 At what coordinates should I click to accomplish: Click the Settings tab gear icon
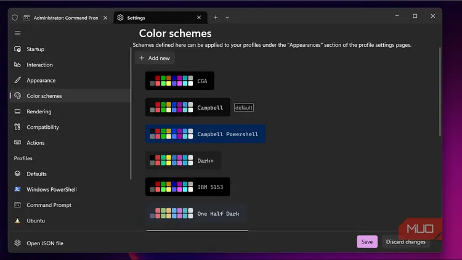pos(120,18)
